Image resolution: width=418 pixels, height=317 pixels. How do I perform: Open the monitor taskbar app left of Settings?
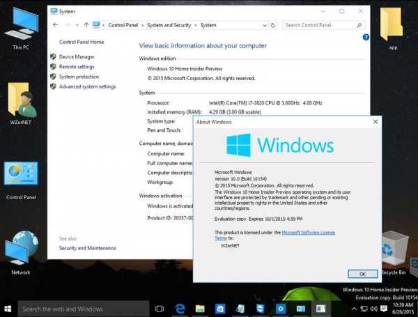(260, 309)
